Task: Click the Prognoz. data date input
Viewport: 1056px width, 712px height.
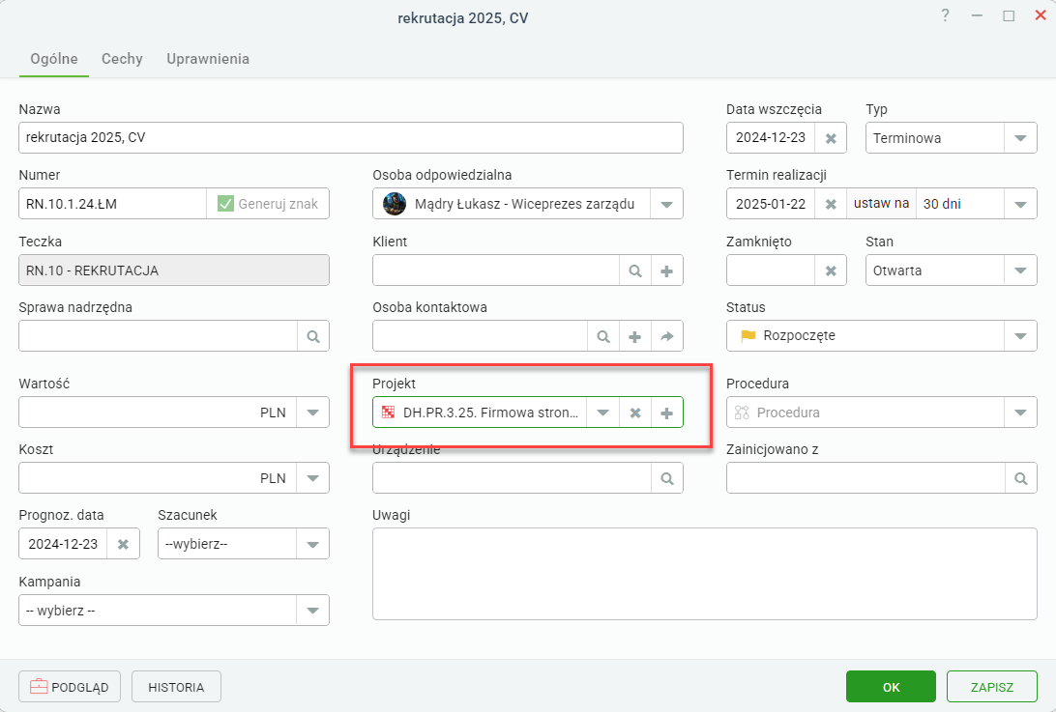Action: pyautogui.click(x=63, y=545)
